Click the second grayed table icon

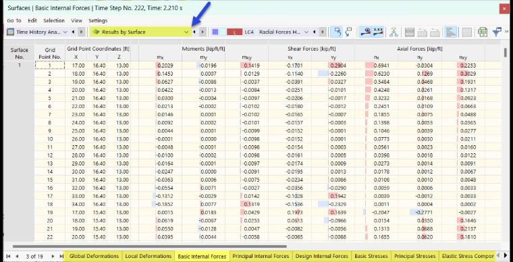pos(423,32)
